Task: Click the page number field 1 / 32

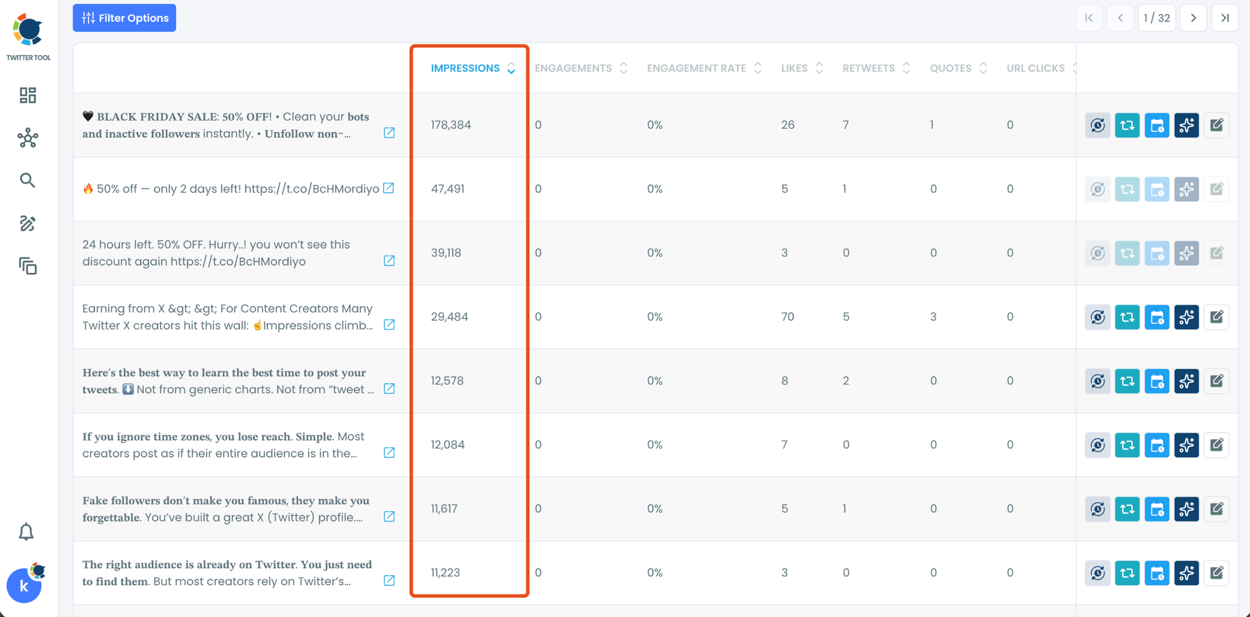Action: click(x=1157, y=18)
